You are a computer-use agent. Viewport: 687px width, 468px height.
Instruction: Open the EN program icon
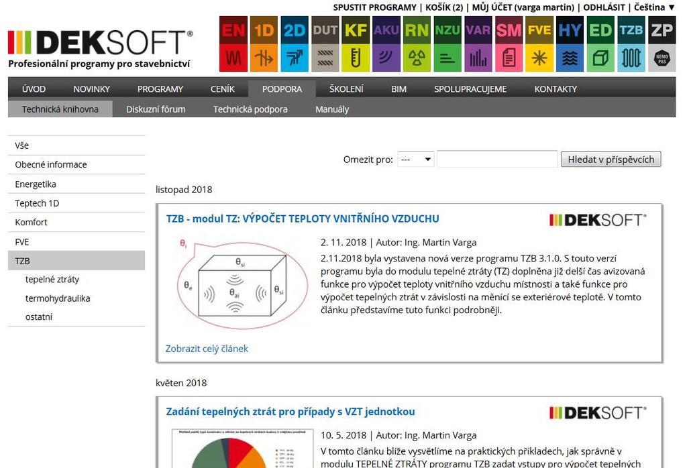click(x=233, y=44)
